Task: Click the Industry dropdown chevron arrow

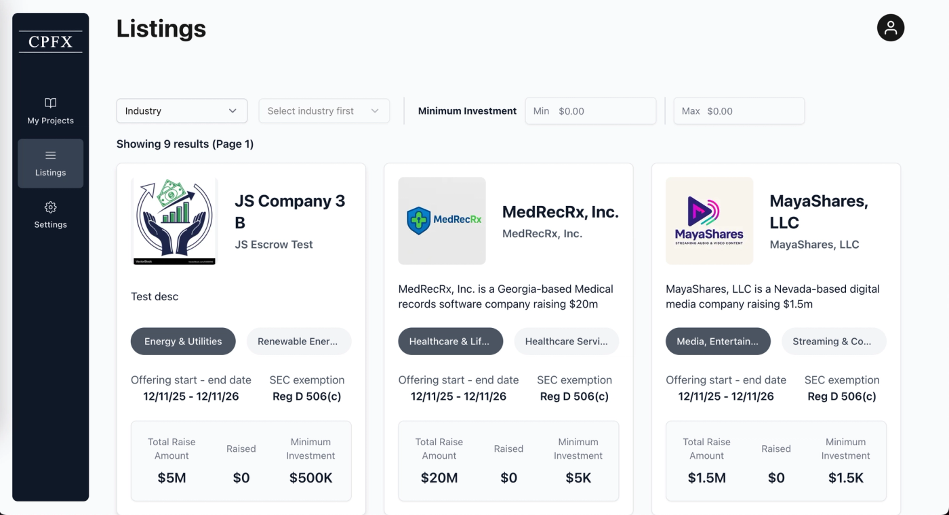Action: (233, 111)
